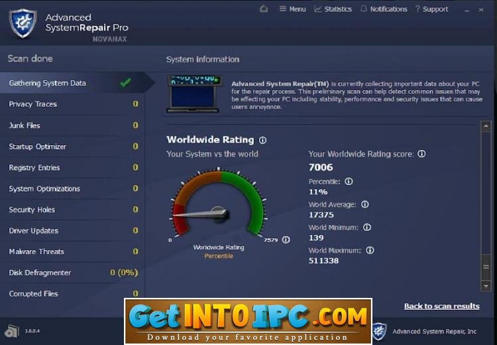The width and height of the screenshot is (497, 345).
Task: Minimize the application window
Action: pyautogui.click(x=467, y=10)
